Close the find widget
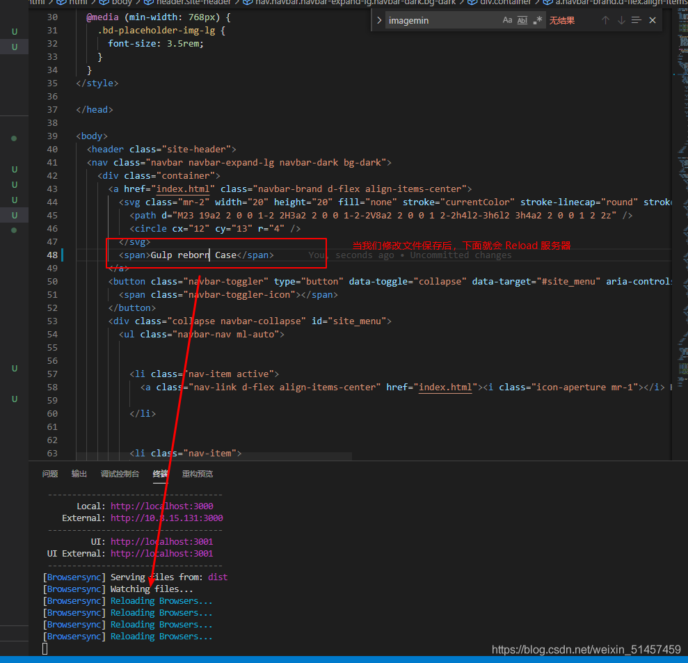 coord(653,20)
